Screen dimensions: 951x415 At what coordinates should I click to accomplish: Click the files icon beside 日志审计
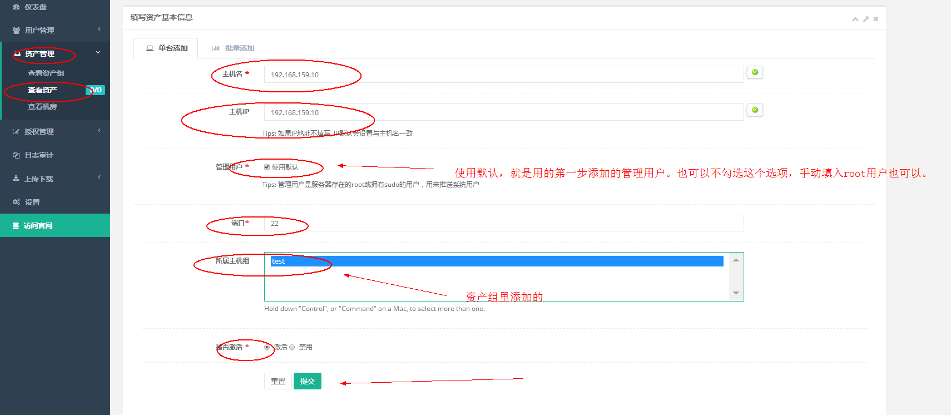pyautogui.click(x=16, y=155)
